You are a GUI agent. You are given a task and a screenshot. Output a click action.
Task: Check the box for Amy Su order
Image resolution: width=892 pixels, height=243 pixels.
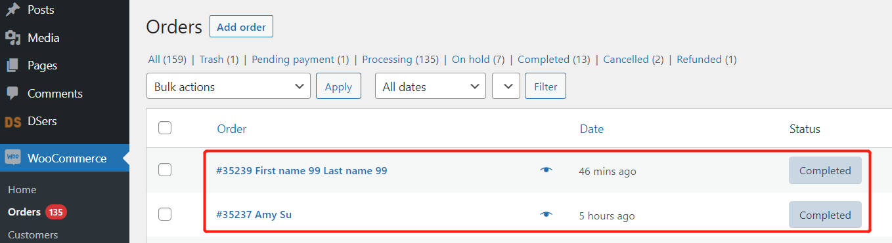[165, 214]
